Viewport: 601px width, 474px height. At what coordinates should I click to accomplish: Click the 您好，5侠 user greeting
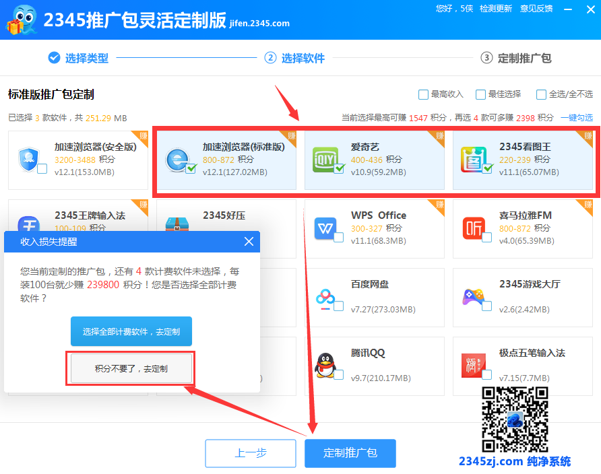point(454,9)
